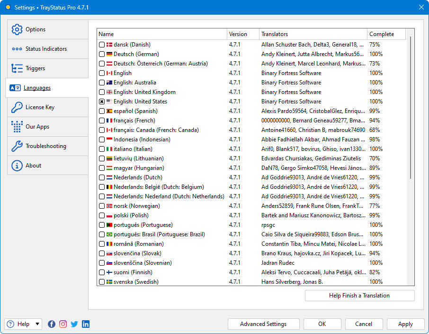The height and width of the screenshot is (334, 429).
Task: Click the Help Finish a Translation button
Action: 359,296
